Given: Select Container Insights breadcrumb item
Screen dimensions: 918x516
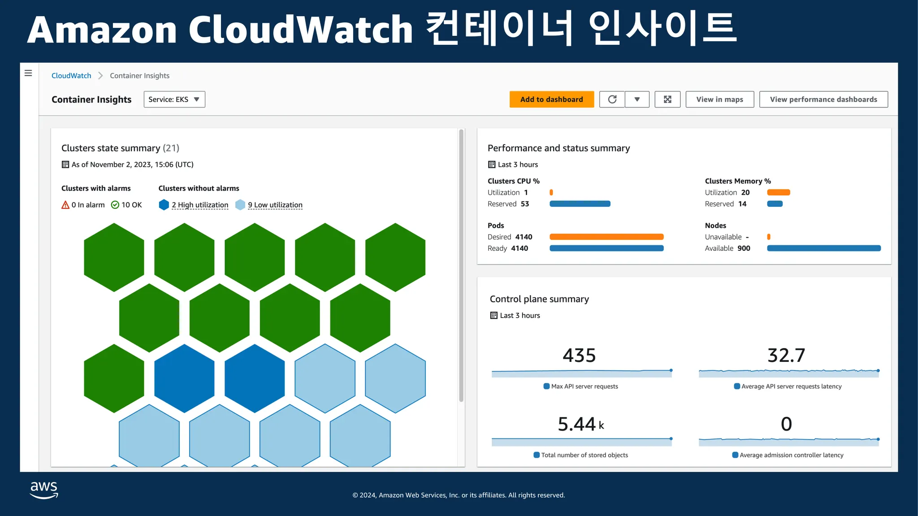Looking at the screenshot, I should pyautogui.click(x=139, y=76).
